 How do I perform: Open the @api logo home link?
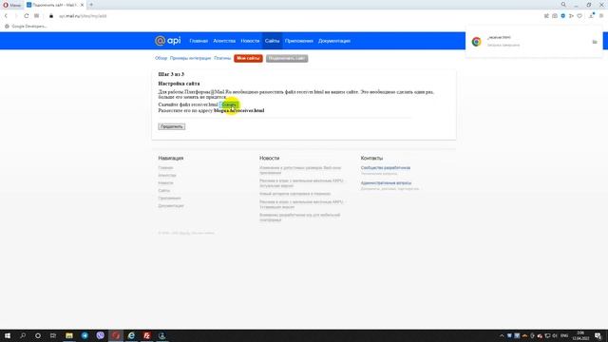pyautogui.click(x=167, y=41)
